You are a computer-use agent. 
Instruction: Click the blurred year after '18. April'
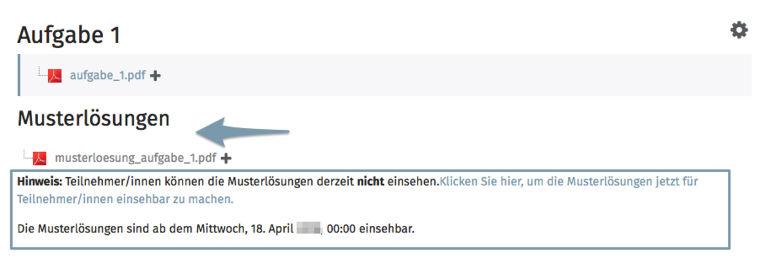tap(309, 228)
